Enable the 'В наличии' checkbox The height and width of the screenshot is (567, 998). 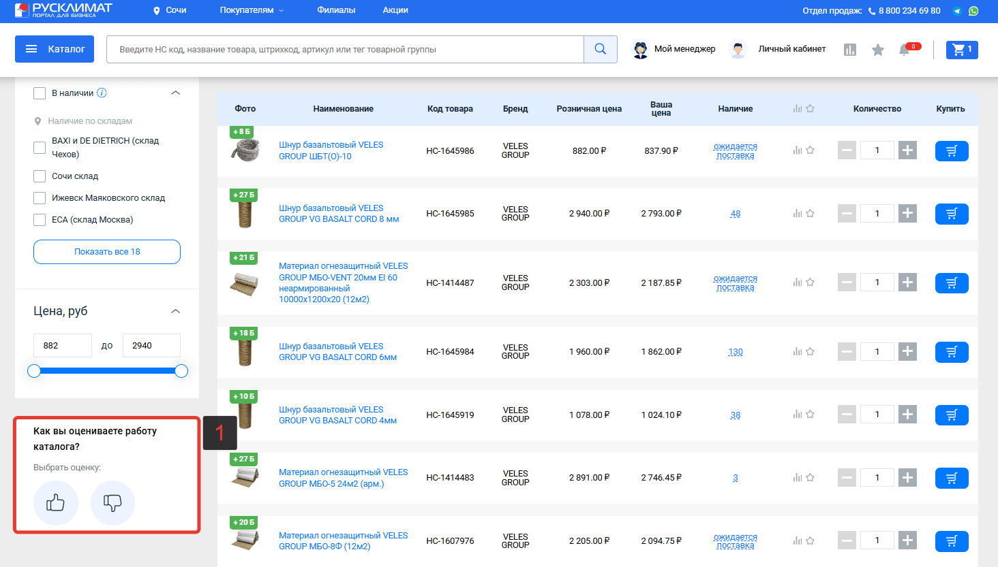pos(40,93)
